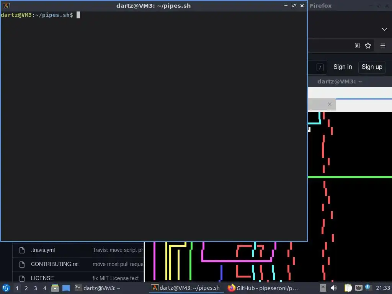Switch to workspace 1
The height and width of the screenshot is (294, 392).
click(x=17, y=288)
